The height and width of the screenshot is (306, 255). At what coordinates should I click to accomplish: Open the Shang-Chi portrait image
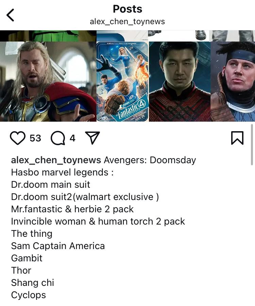(x=180, y=81)
